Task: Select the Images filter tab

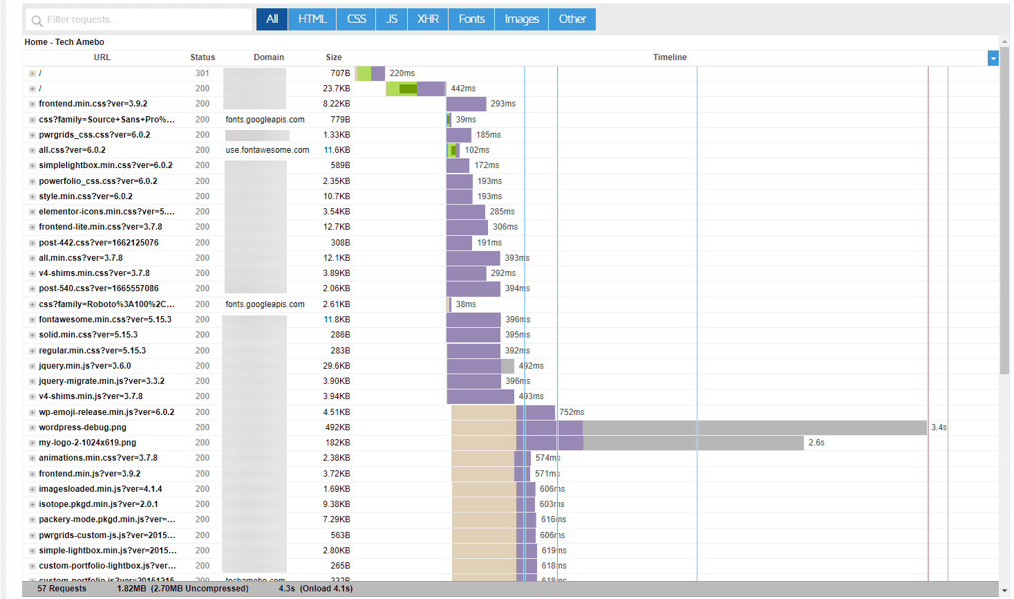Action: click(522, 19)
